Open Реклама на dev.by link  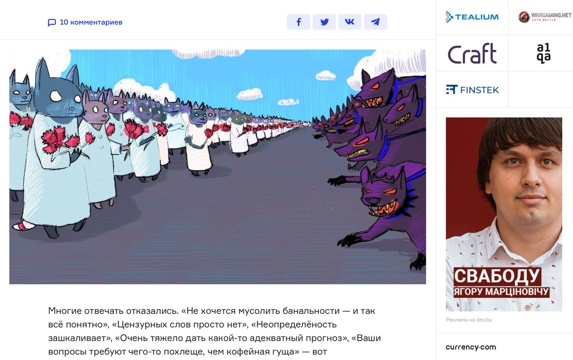click(x=469, y=320)
